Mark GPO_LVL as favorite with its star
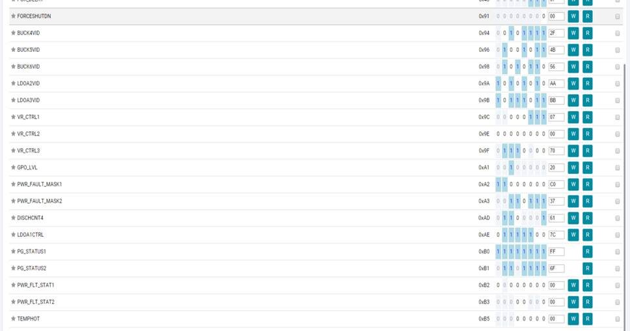This screenshot has width=630, height=331. pyautogui.click(x=13, y=167)
